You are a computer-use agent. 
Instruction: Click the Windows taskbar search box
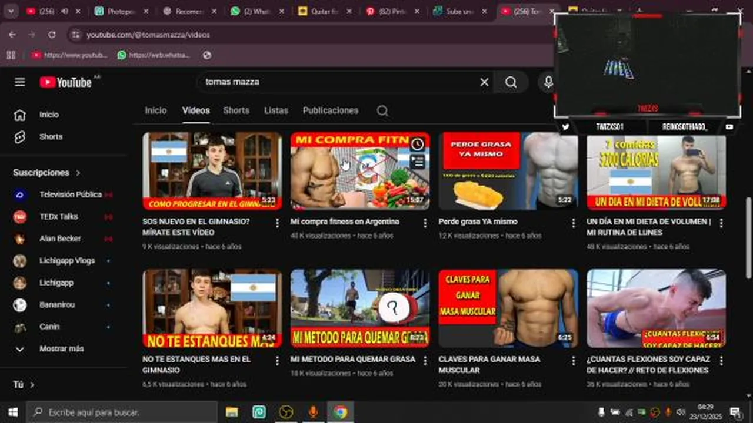(122, 412)
